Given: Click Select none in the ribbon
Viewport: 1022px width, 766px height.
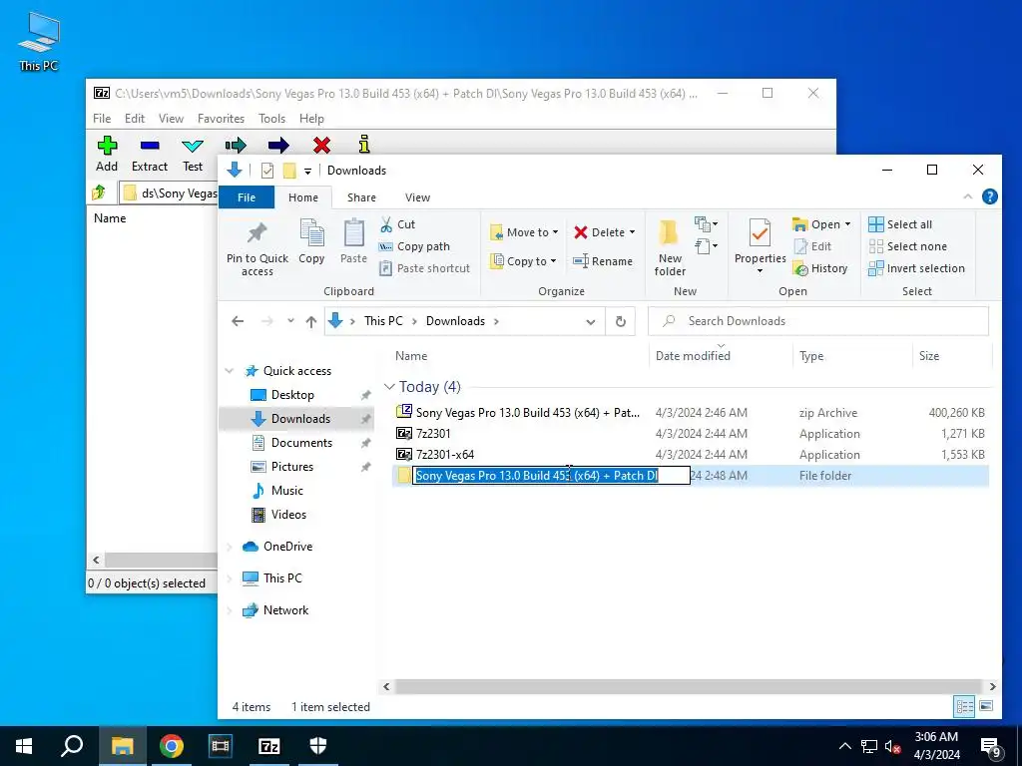Looking at the screenshot, I should (x=908, y=246).
